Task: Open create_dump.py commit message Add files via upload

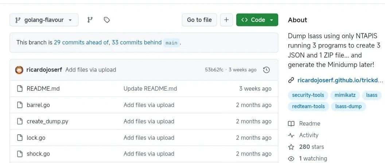Action: (x=149, y=121)
